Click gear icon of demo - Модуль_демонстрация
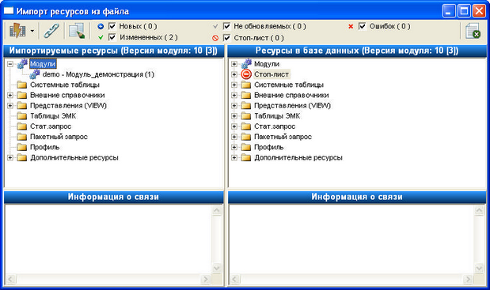 click(34, 74)
